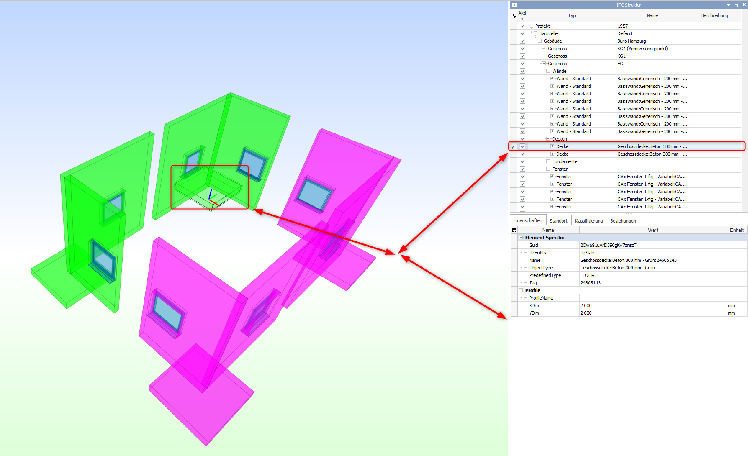This screenshot has width=748, height=456.
Task: Click the Wert column header
Action: pyautogui.click(x=653, y=230)
